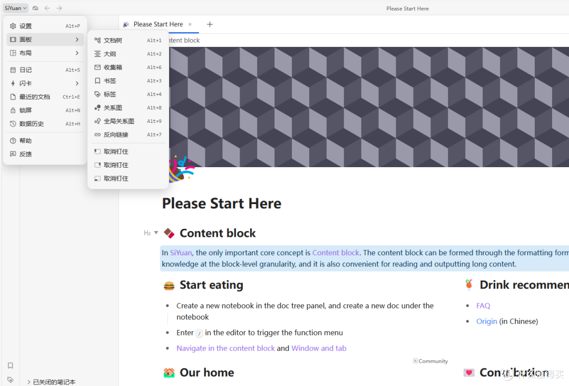The height and width of the screenshot is (386, 569).
Task: Open the 关系图 graph panel
Action: [128, 108]
